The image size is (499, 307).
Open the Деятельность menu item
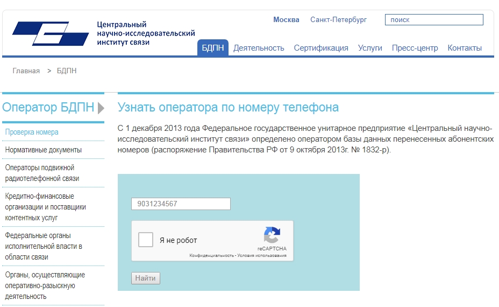click(259, 48)
